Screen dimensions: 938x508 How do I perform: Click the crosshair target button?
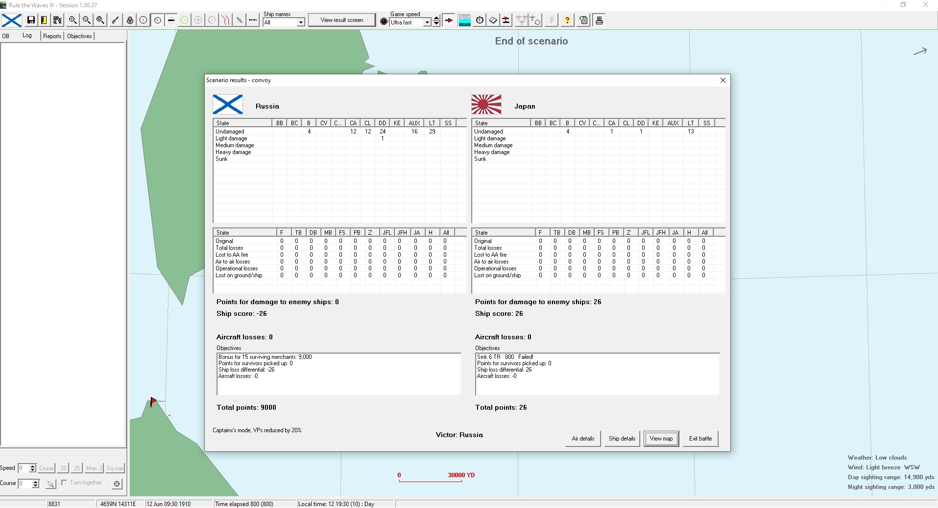pyautogui.click(x=117, y=484)
